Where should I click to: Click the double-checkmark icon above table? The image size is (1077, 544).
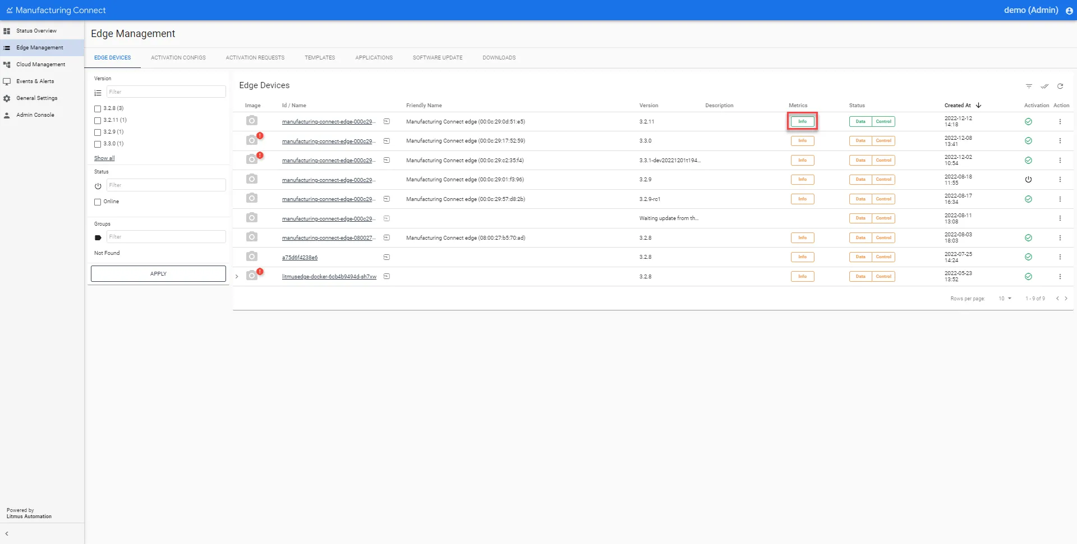click(1044, 86)
